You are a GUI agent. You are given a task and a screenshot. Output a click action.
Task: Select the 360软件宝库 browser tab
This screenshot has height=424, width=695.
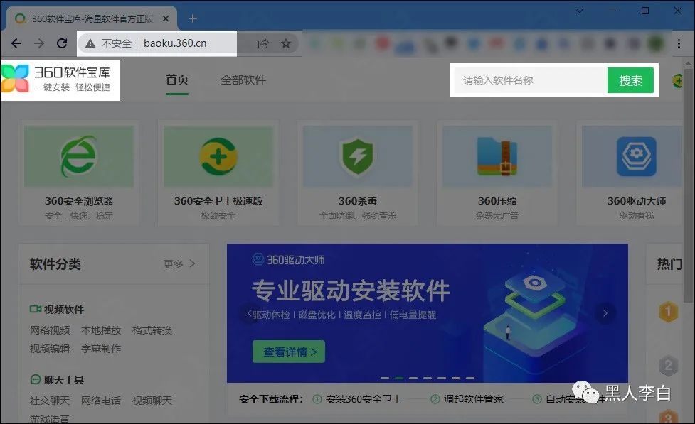tap(92, 18)
